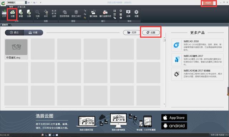Click the horizontal tile windows icon
The image size is (229, 137).
pyautogui.click(x=114, y=14)
